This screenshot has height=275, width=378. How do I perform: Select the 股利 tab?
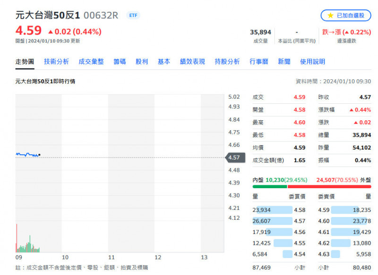click(142, 62)
